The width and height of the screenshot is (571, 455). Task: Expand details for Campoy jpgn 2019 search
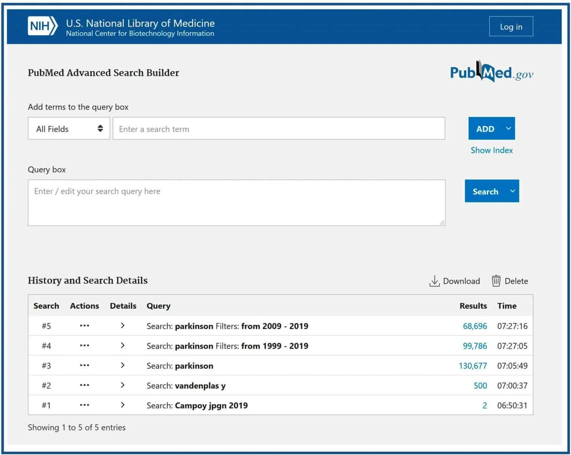click(123, 405)
